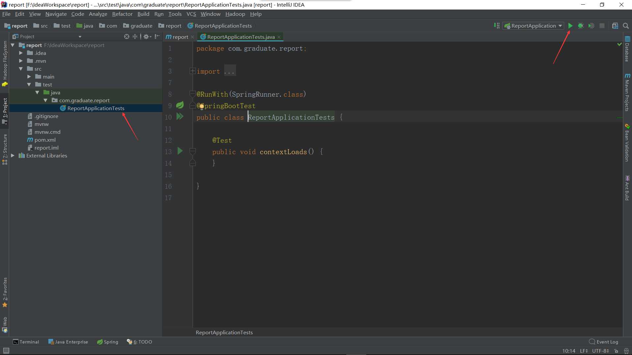
Task: Collapse the src folder
Action: pyautogui.click(x=21, y=69)
